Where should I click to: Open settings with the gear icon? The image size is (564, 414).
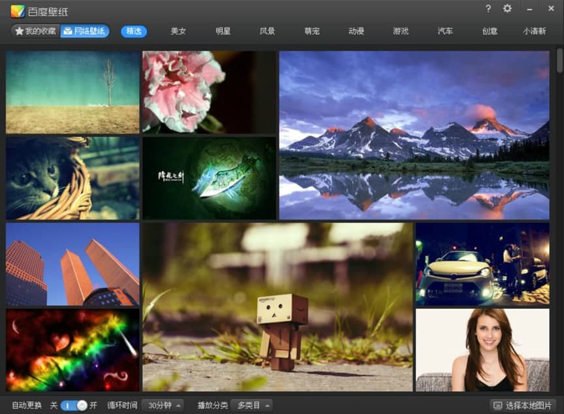(507, 8)
